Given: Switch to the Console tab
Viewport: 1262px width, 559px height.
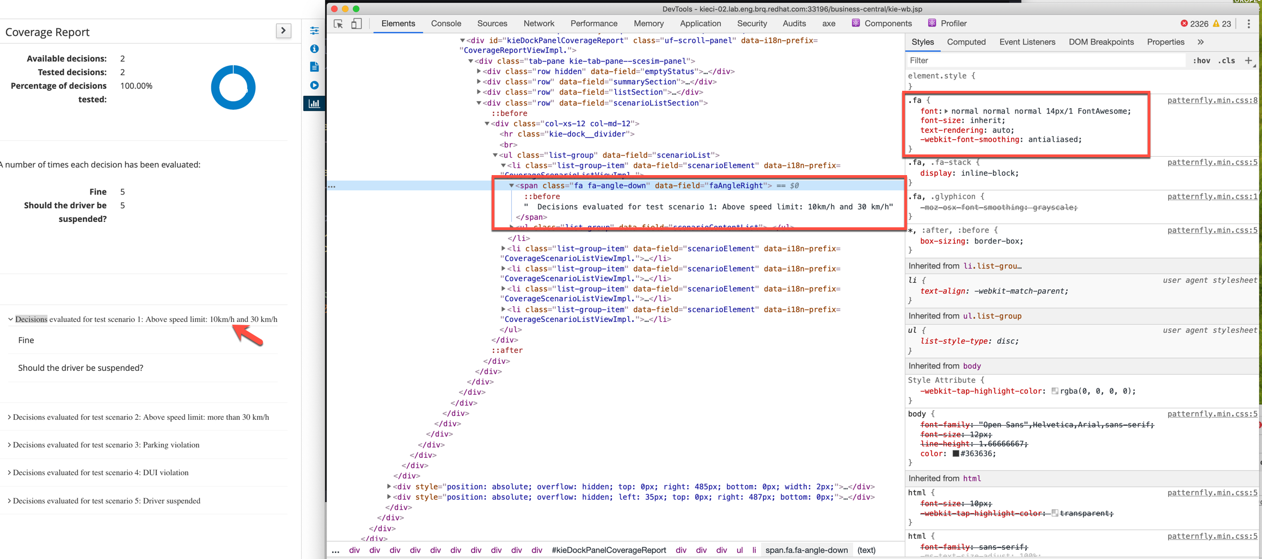Looking at the screenshot, I should click(445, 24).
